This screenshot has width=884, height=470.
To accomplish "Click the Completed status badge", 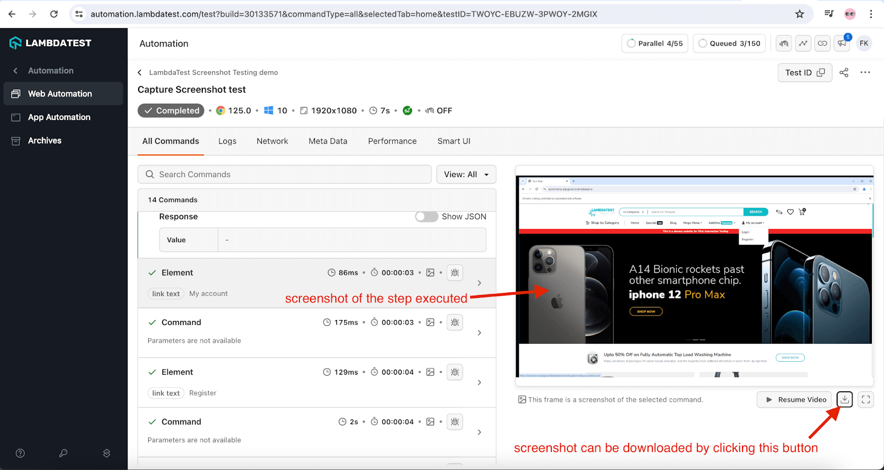I will 171,110.
